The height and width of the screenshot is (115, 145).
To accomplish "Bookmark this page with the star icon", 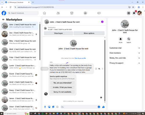I will [133, 7].
